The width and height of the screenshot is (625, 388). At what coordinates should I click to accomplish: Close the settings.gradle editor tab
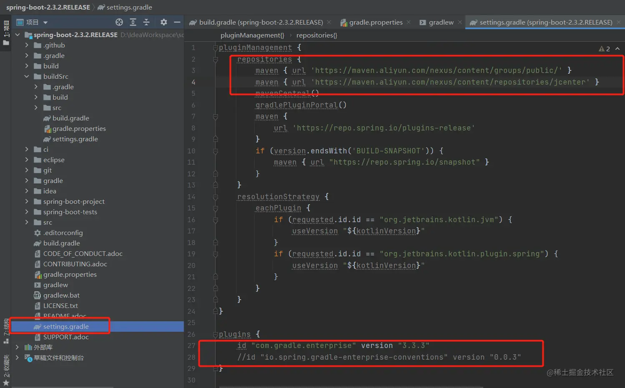pyautogui.click(x=619, y=22)
